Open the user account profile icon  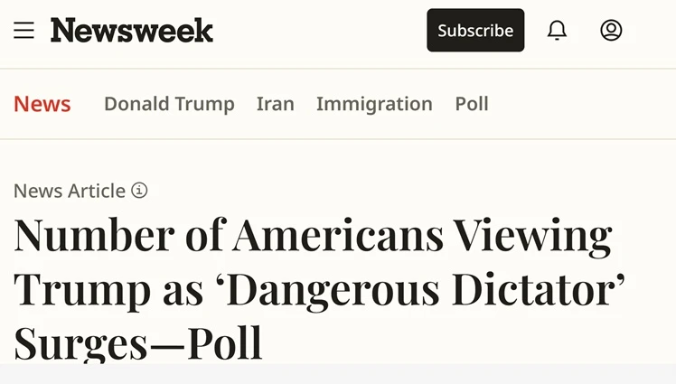tap(611, 30)
